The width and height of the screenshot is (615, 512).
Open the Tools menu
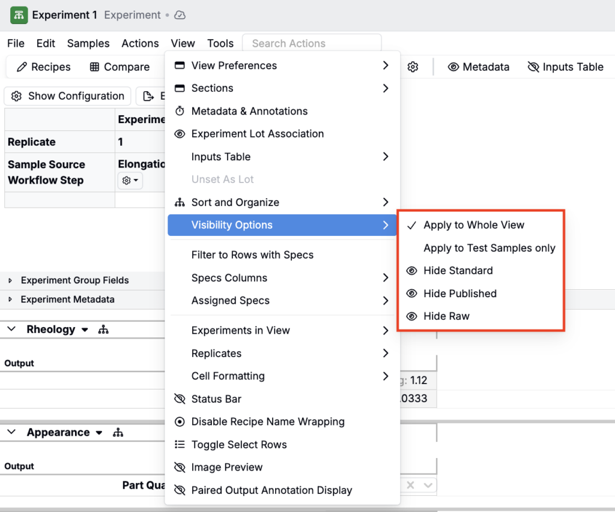point(220,43)
